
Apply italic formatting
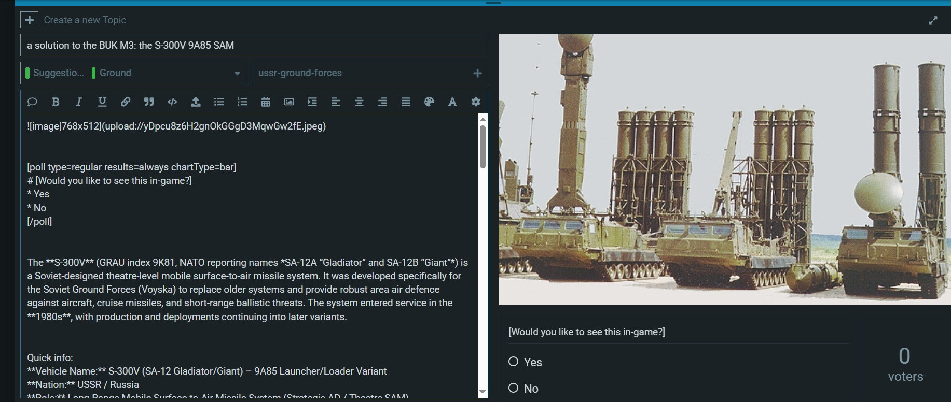click(x=79, y=102)
